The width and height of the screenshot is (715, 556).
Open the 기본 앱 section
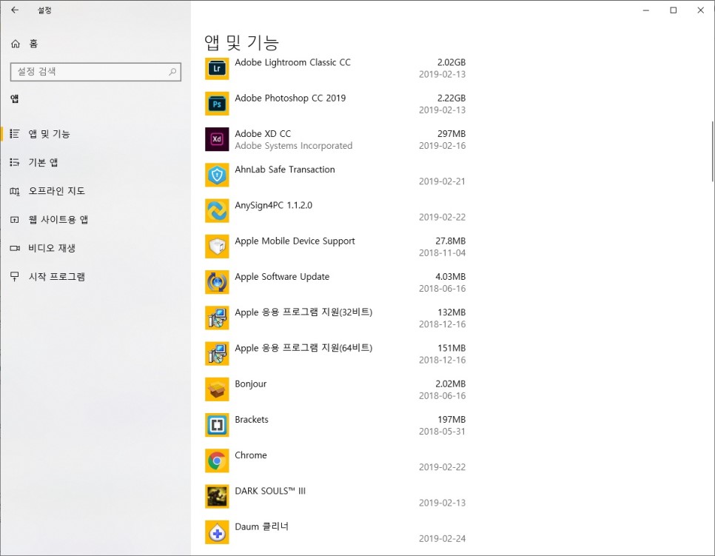pyautogui.click(x=95, y=162)
